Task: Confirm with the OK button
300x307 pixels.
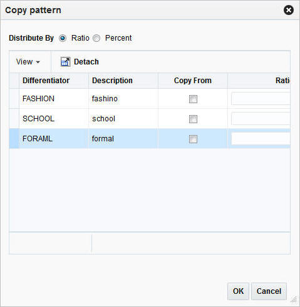Action: (238, 291)
